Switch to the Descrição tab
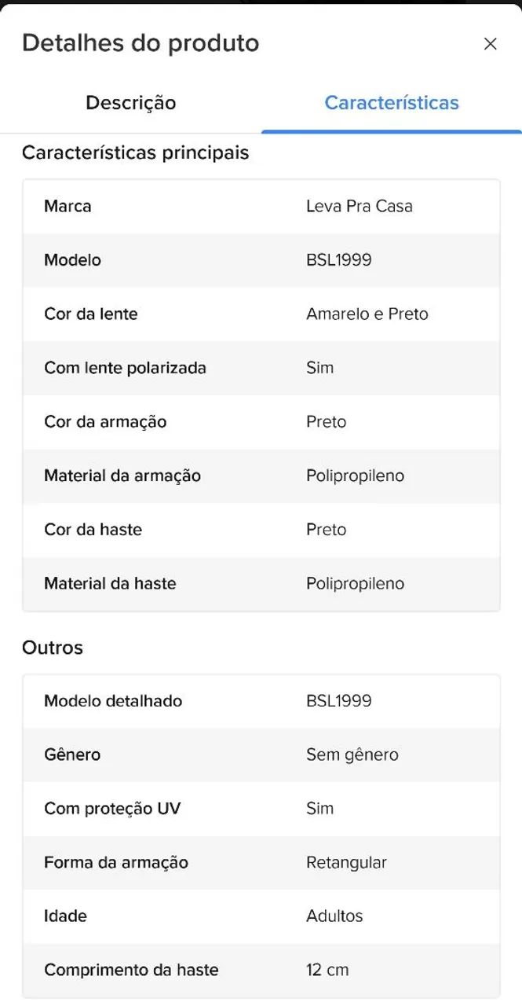522x1006 pixels. [x=131, y=103]
